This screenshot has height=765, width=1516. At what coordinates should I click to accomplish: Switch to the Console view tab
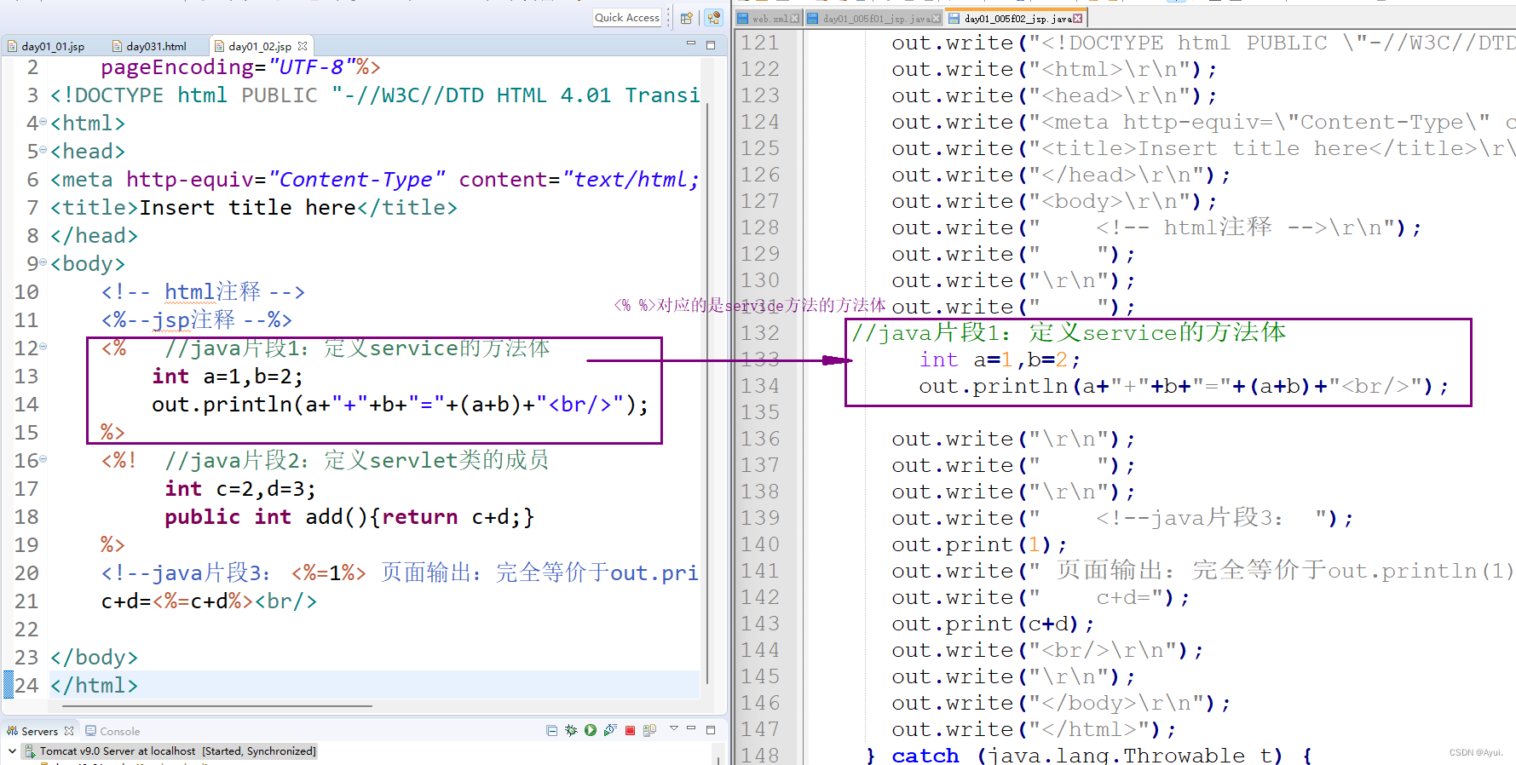pyautogui.click(x=112, y=731)
